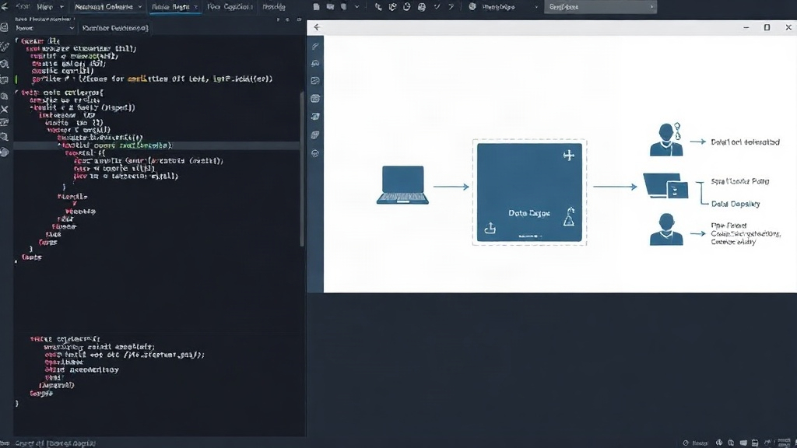Image resolution: width=797 pixels, height=448 pixels.
Task: Click the back arrow in the diagram window header
Action: tap(317, 27)
